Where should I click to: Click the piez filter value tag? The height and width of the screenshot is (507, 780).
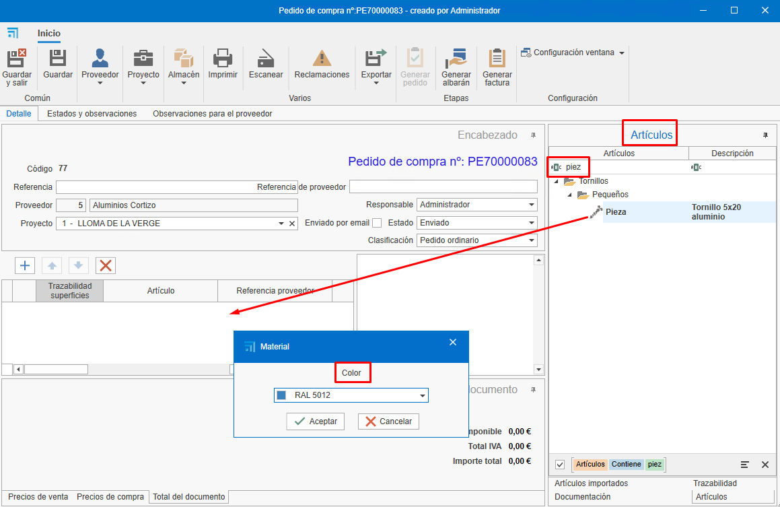click(x=655, y=465)
